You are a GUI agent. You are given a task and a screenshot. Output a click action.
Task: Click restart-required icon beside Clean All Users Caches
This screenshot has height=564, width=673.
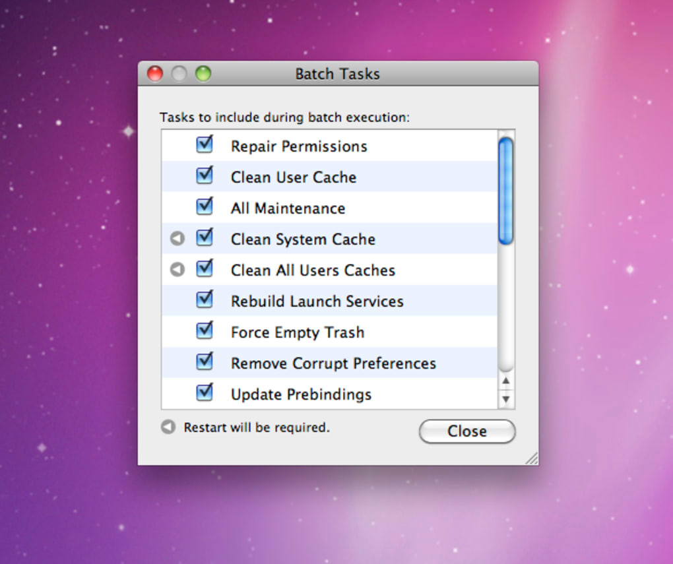click(x=177, y=270)
